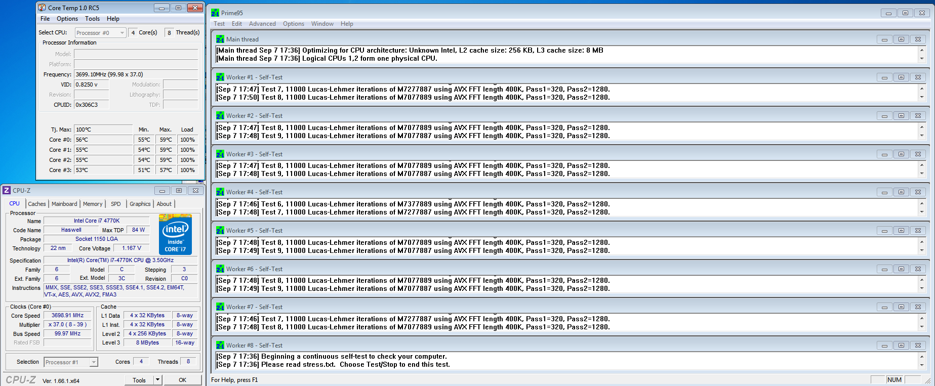Screen dimensions: 935x386
Task: Click the Worker #1 Self-Test window icon
Action: [x=220, y=77]
